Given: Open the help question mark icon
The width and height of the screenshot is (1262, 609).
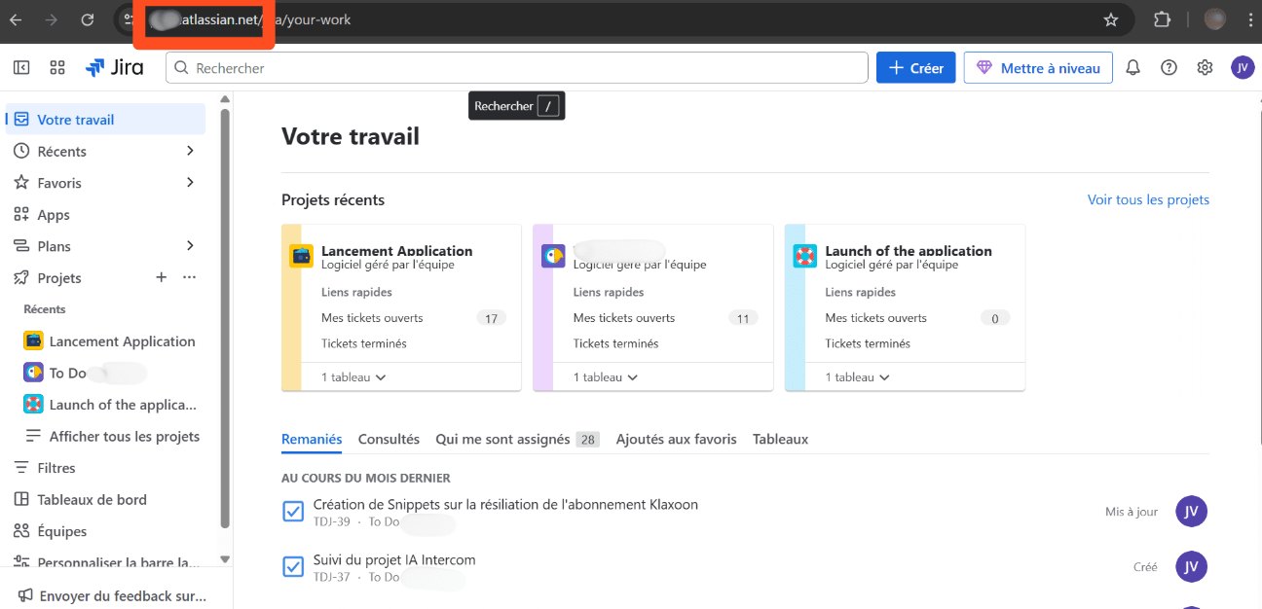Looking at the screenshot, I should (1169, 68).
